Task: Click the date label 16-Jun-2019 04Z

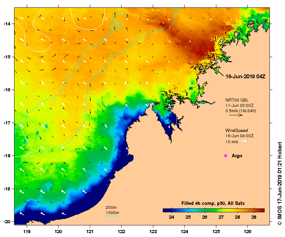Action: click(x=246, y=77)
